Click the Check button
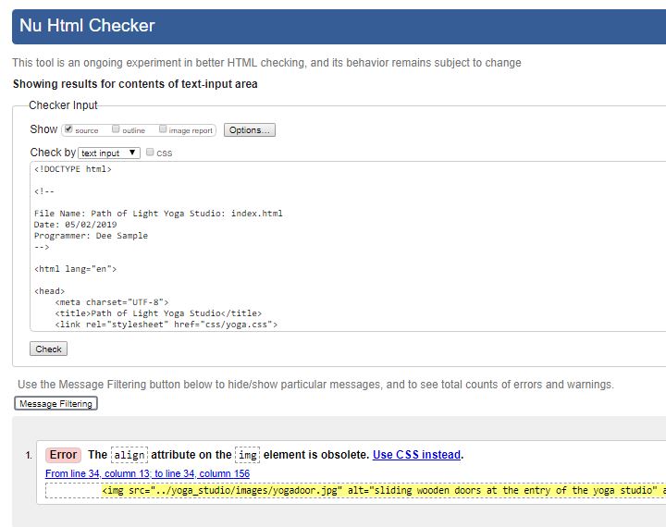666x527 pixels. pos(48,349)
